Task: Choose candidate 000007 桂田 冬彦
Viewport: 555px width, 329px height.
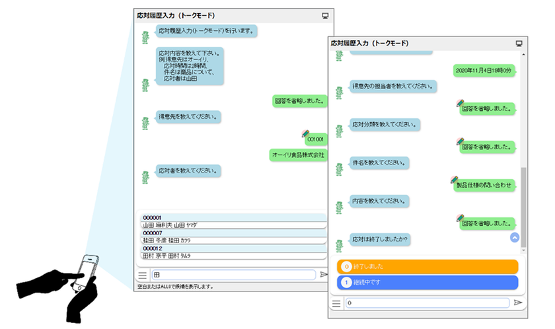Action: click(233, 237)
